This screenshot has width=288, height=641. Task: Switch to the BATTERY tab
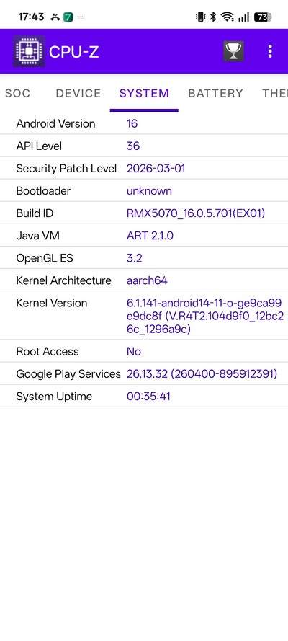click(215, 93)
